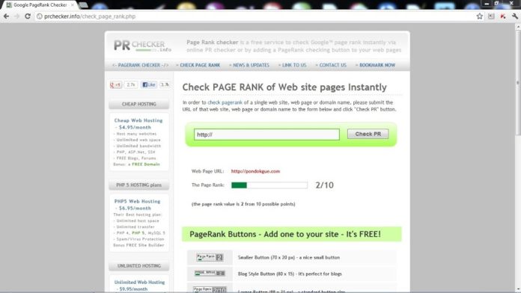This screenshot has height=293, width=521.
Task: Follow the 'check pagerank' text link
Action: coord(225,102)
